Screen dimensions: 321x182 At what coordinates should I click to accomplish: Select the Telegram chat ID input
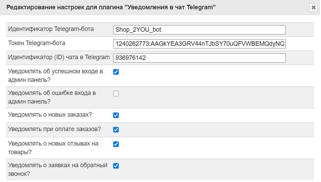[x=200, y=58]
